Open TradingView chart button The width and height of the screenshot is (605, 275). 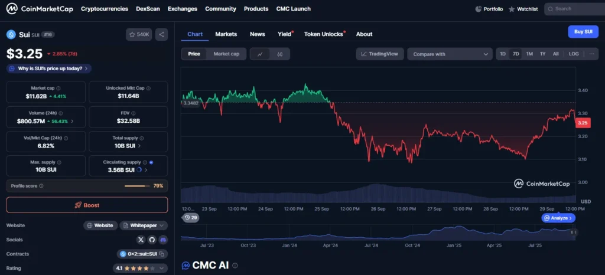380,54
